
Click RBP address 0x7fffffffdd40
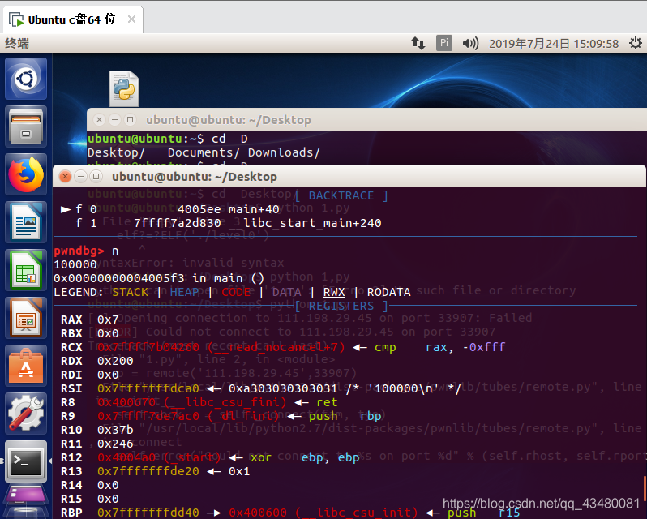[148, 513]
